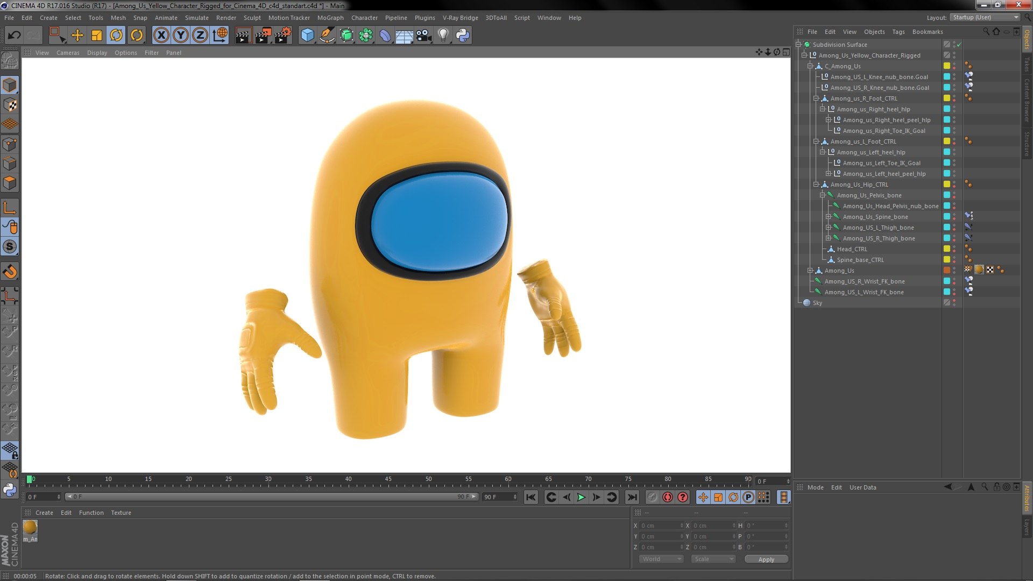This screenshot has height=581, width=1033.
Task: Open the viewport Cameras menu
Action: 68,53
